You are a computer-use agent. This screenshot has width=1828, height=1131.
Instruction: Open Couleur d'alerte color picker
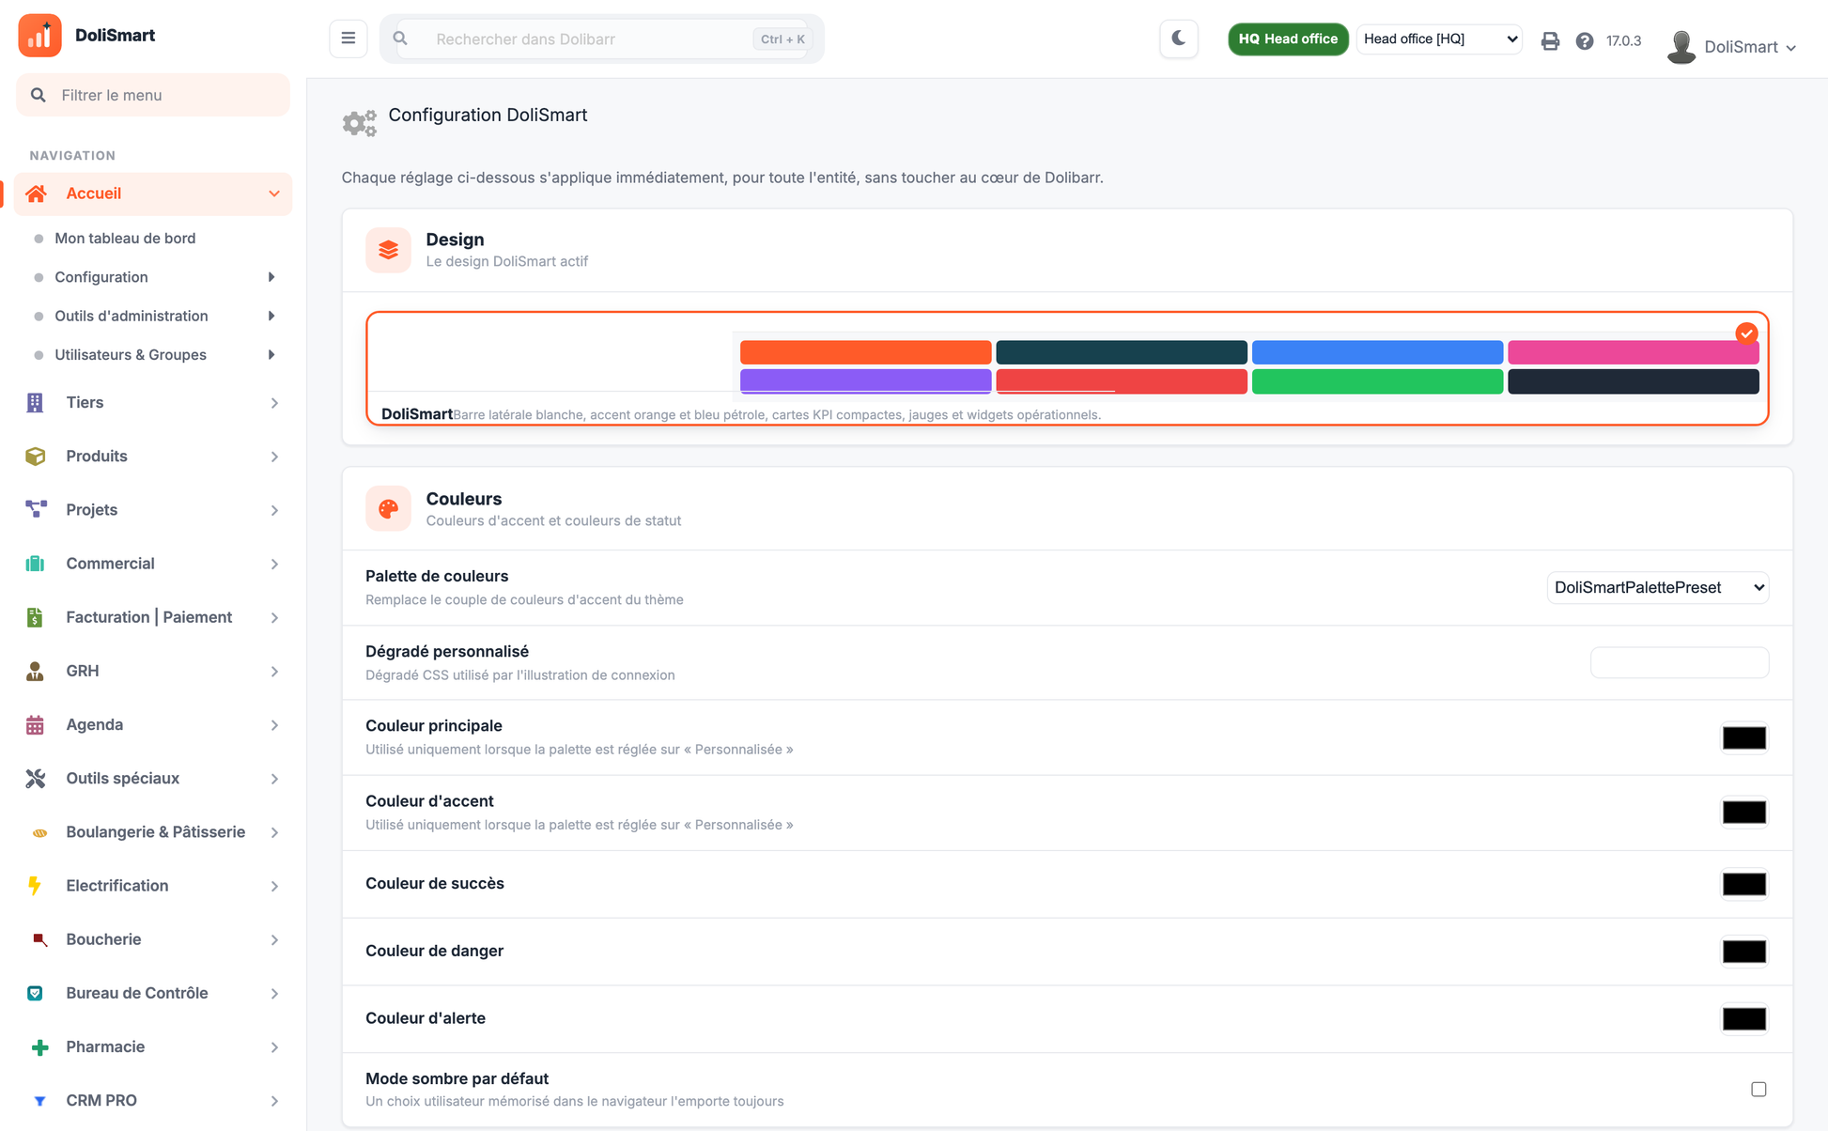[1744, 1019]
